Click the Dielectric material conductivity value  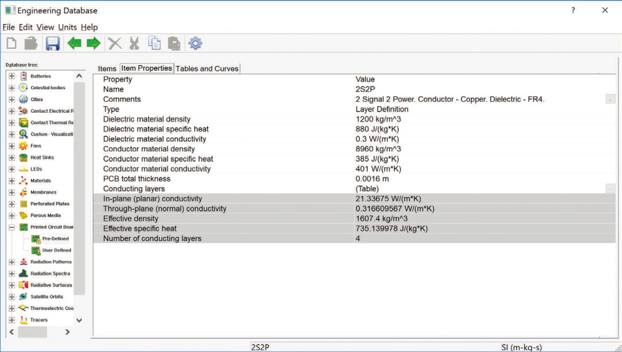point(377,139)
